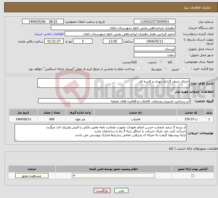Click the واحد اندازه گیری column header
The width and height of the screenshot is (218, 198).
click(x=80, y=112)
